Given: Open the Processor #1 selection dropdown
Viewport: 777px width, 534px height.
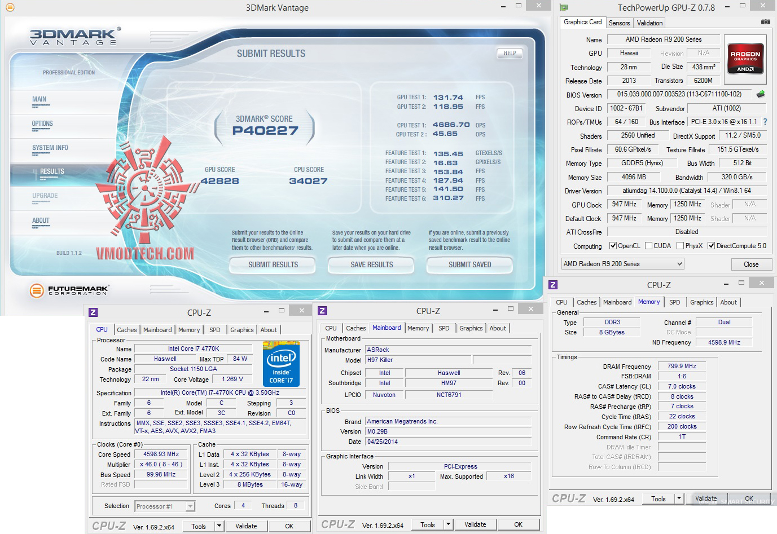Looking at the screenshot, I should tap(165, 506).
